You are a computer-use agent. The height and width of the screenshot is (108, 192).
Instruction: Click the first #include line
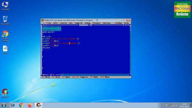tap(52, 27)
